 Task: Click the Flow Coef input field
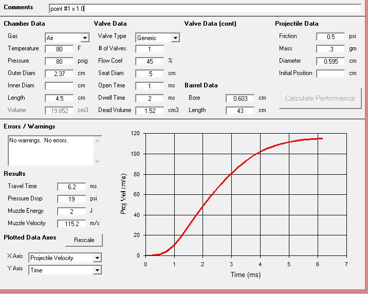tap(150, 62)
